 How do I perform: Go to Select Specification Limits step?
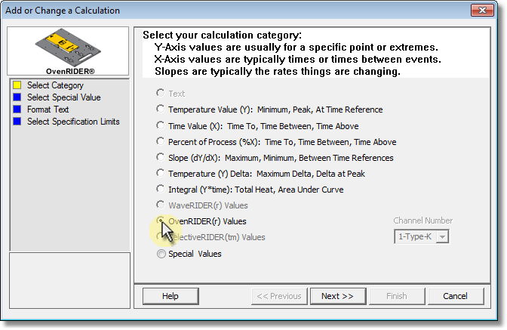[x=73, y=122]
